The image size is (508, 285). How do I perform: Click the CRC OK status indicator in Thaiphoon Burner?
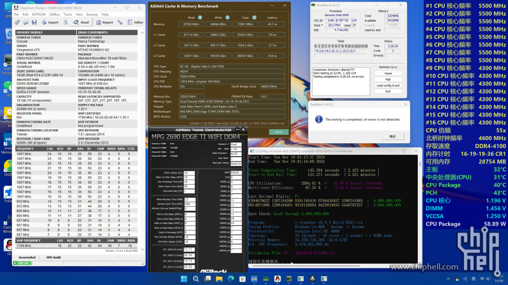point(23,263)
